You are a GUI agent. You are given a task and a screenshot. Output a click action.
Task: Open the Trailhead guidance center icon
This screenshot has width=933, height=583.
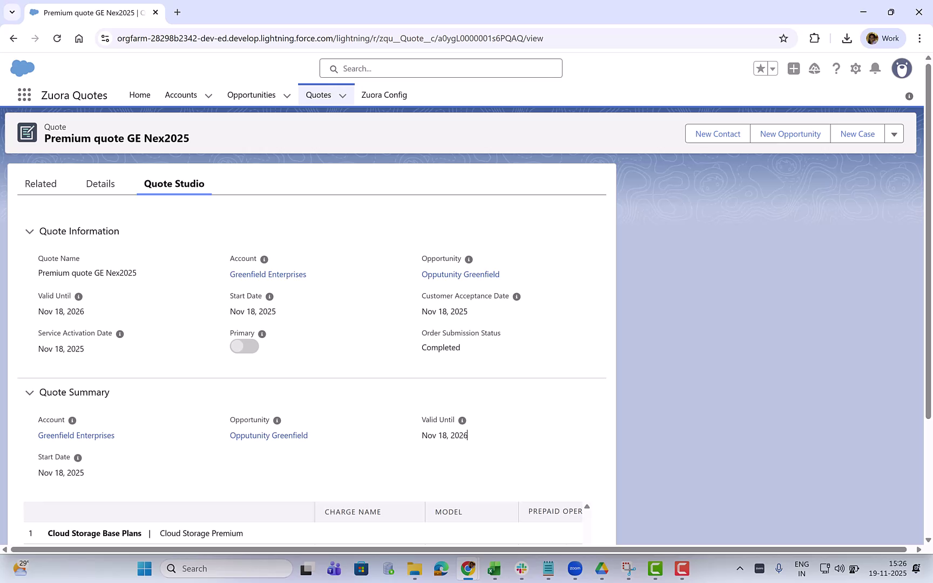(815, 69)
